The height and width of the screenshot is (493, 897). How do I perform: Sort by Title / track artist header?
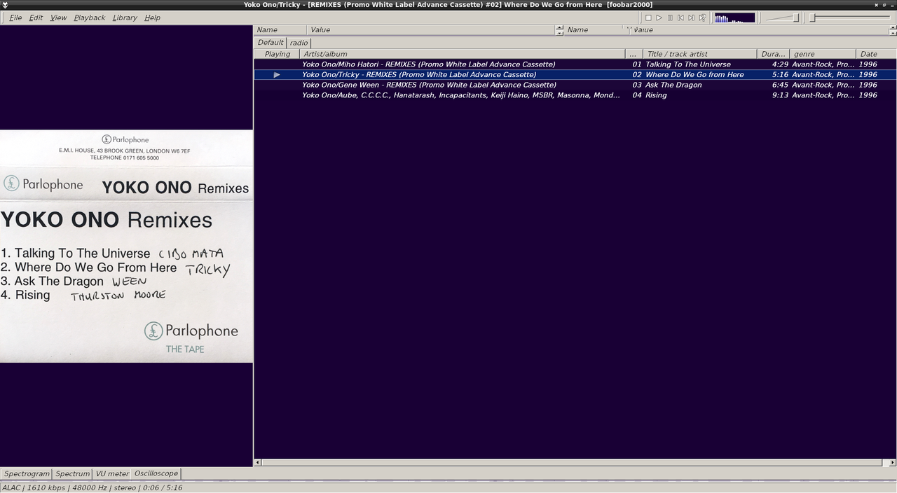coord(699,54)
